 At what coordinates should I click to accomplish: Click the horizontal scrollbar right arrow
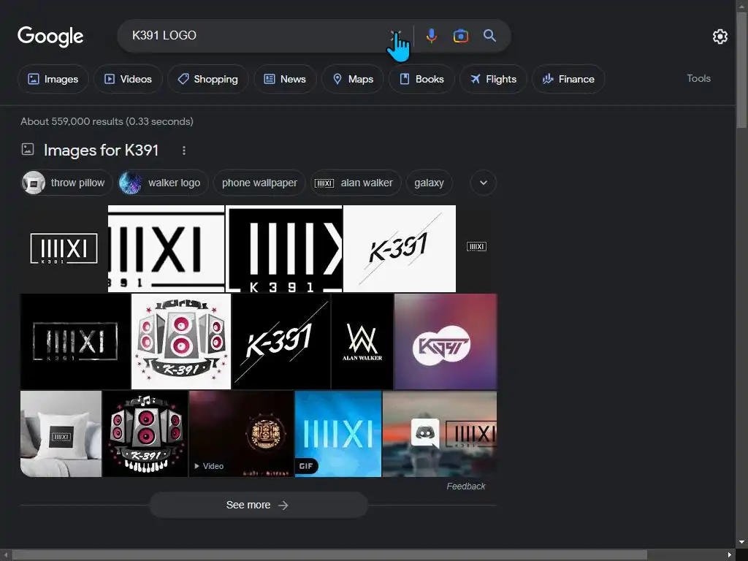coord(730,554)
